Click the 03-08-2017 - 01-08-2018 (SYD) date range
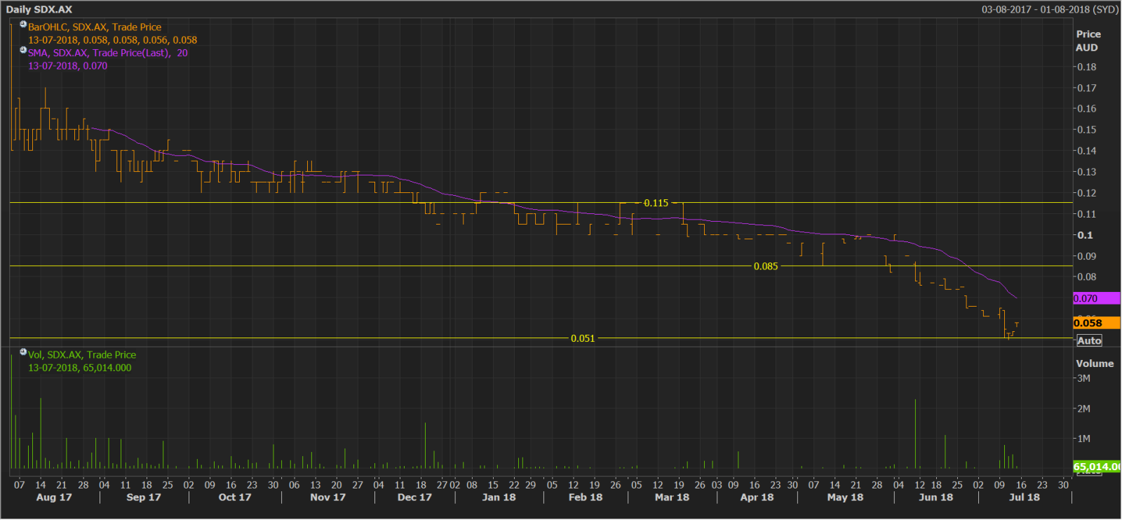The width and height of the screenshot is (1122, 520). click(1050, 9)
